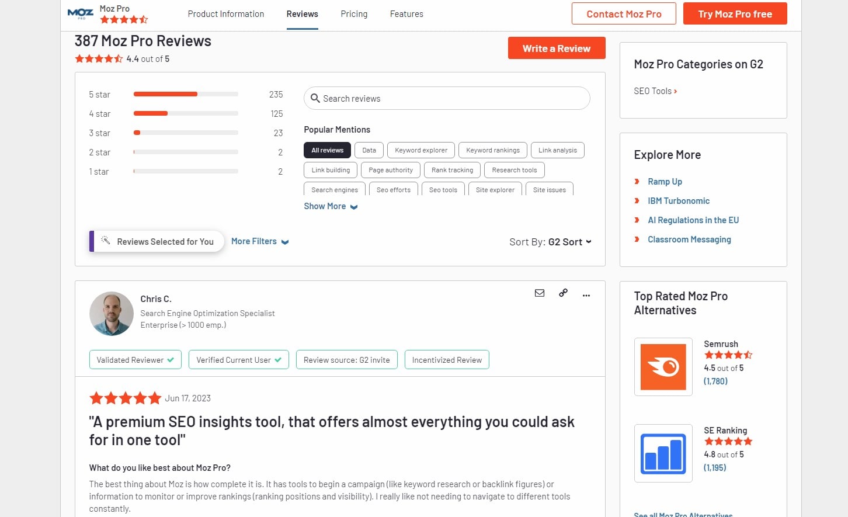The height and width of the screenshot is (517, 848).
Task: Select the Data mention chip
Action: tap(369, 150)
